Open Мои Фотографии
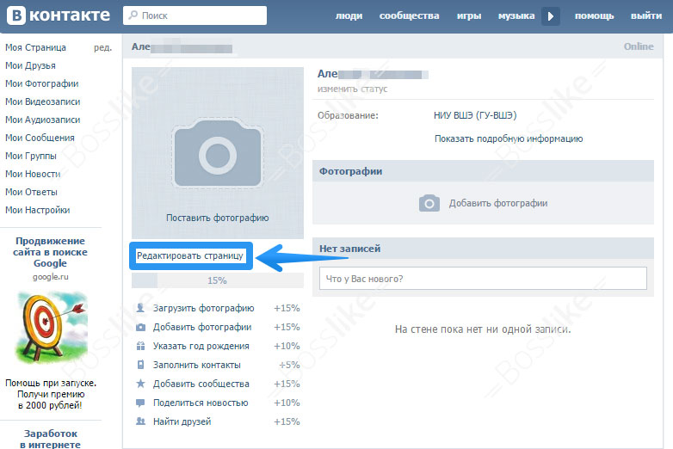Image resolution: width=673 pixels, height=449 pixels. pyautogui.click(x=41, y=83)
